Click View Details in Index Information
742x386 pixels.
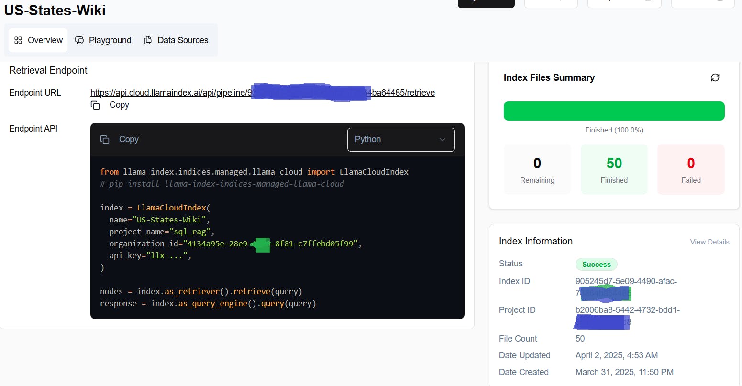point(709,242)
